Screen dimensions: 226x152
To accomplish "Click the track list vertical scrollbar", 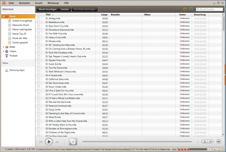I will [223, 23].
